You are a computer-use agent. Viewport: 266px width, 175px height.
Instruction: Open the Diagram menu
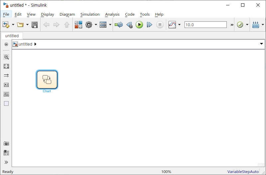click(67, 14)
